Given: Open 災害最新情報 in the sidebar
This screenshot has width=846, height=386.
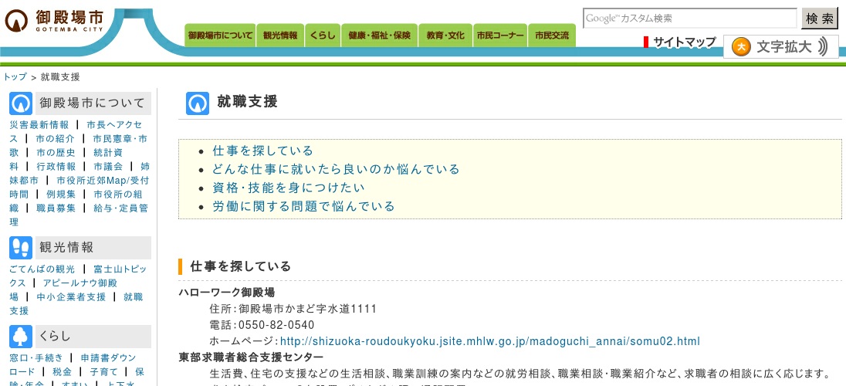Looking at the screenshot, I should click(x=39, y=125).
